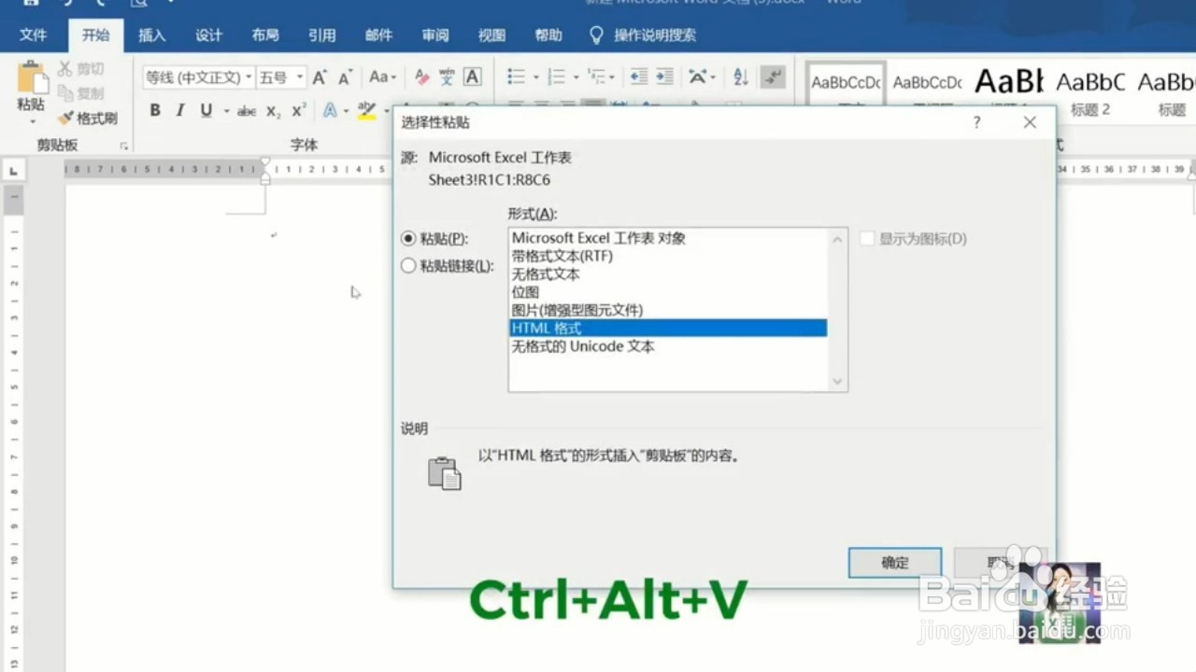Click the large Paste (粘贴) clipboard icon
This screenshot has height=672, width=1196.
point(32,77)
